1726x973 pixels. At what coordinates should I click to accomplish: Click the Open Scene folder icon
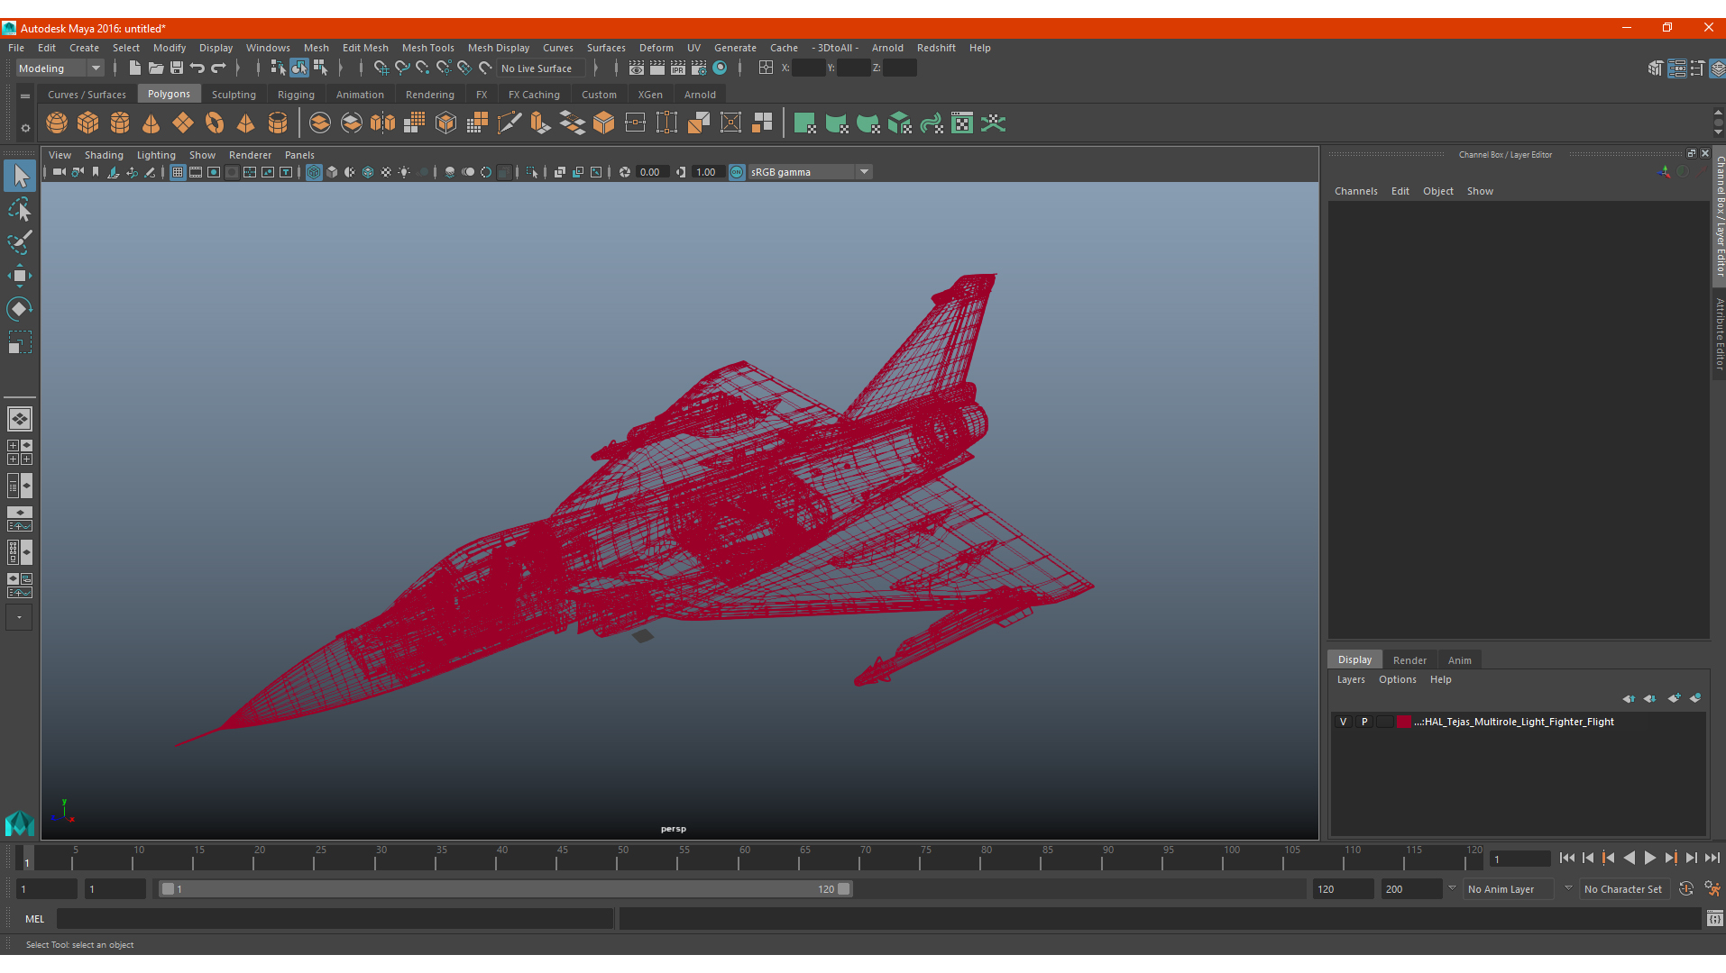[x=155, y=68]
